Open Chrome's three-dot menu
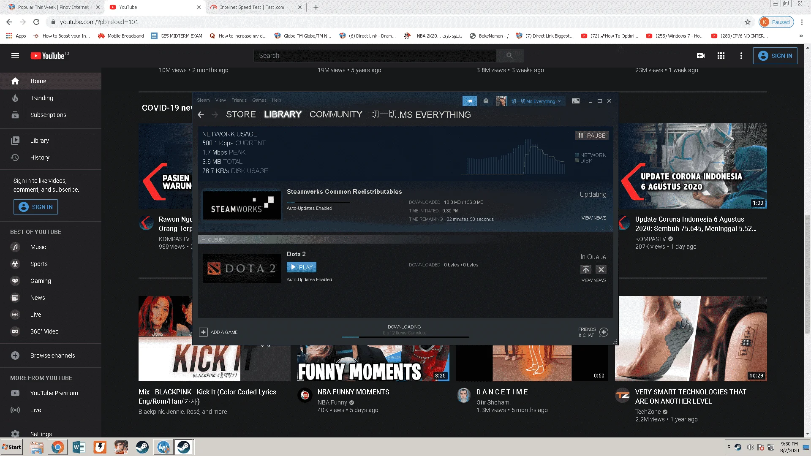 (802, 22)
